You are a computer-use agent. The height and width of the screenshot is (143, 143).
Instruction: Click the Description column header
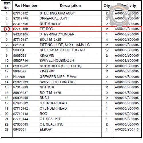(x=70, y=6)
